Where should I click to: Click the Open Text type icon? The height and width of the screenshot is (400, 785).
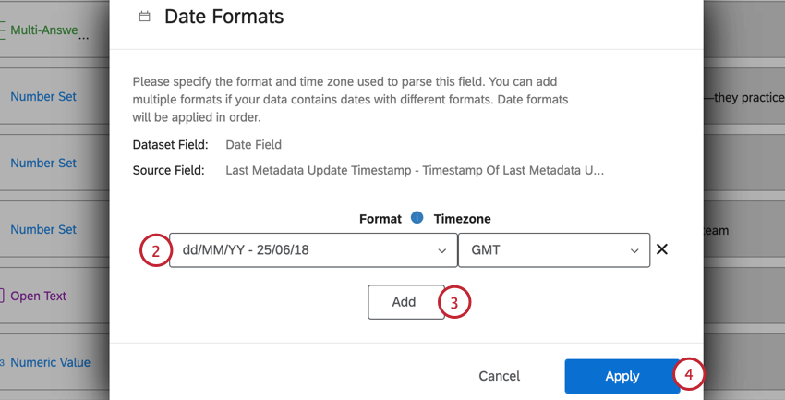(3, 297)
